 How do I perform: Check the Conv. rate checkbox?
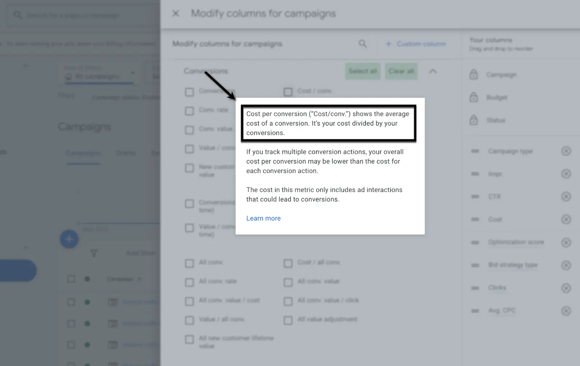(189, 111)
